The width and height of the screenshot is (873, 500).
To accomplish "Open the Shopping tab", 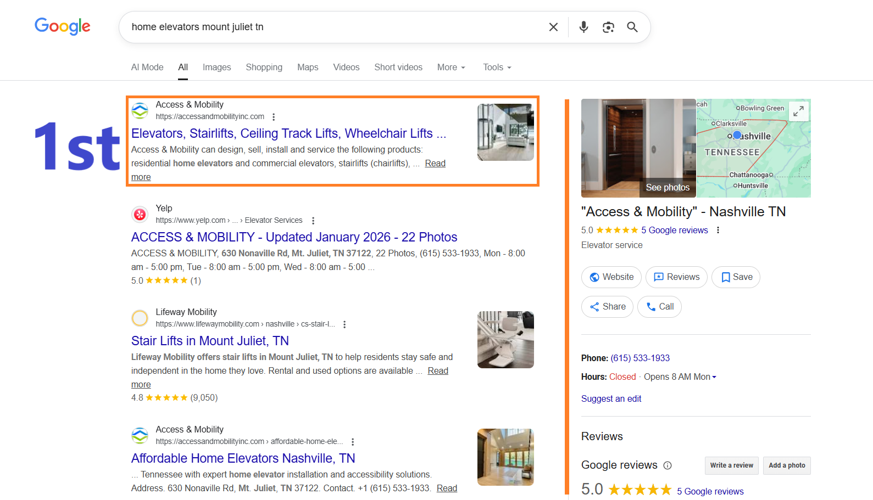I will pyautogui.click(x=264, y=67).
